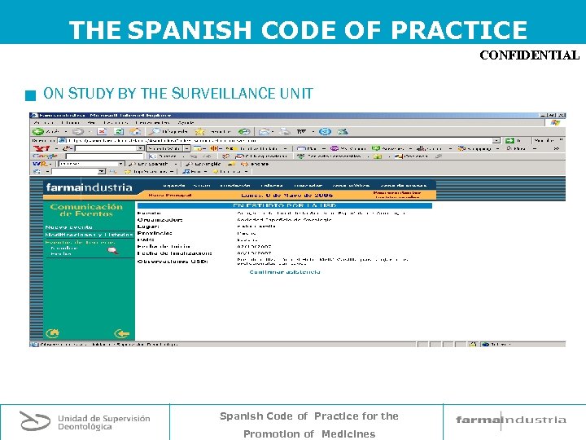Click the EN ESTUDIO POR LA USD header bar
The image size is (586, 440).
tap(284, 205)
